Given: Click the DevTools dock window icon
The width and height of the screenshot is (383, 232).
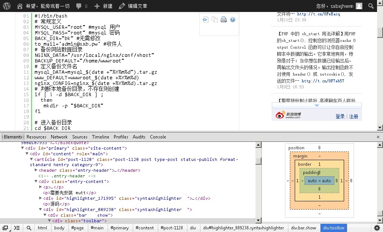Looking at the screenshot, I should pos(6,228).
